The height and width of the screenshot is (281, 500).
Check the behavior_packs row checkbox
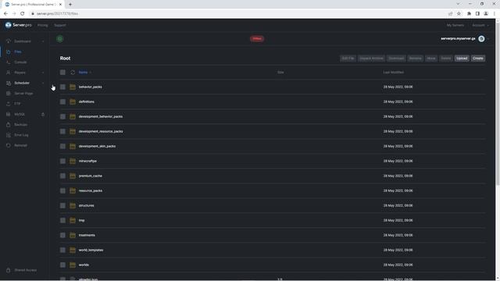pyautogui.click(x=62, y=87)
